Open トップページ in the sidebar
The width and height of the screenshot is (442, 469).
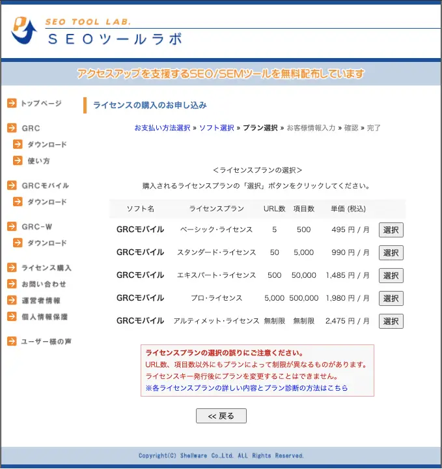point(41,103)
